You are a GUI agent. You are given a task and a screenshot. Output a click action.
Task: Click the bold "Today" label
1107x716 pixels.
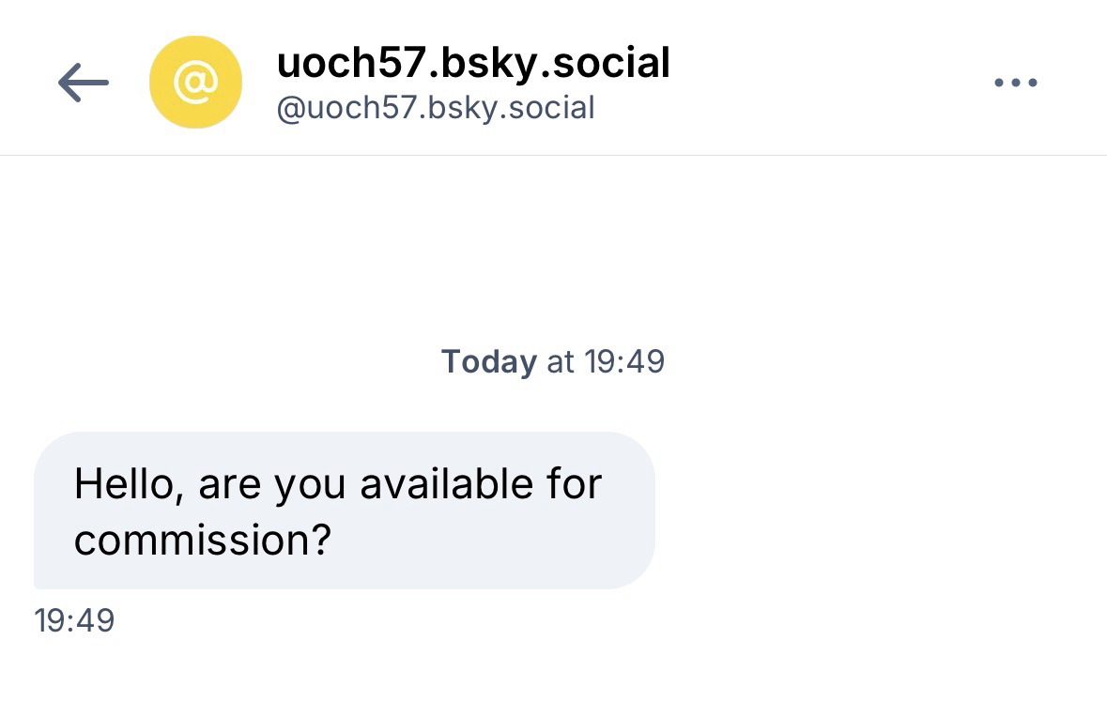[488, 361]
